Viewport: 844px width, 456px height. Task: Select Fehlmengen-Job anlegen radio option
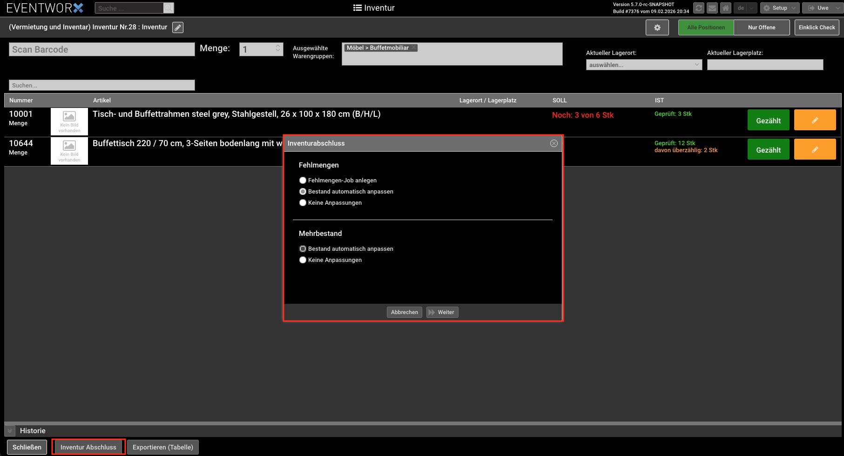[303, 181]
